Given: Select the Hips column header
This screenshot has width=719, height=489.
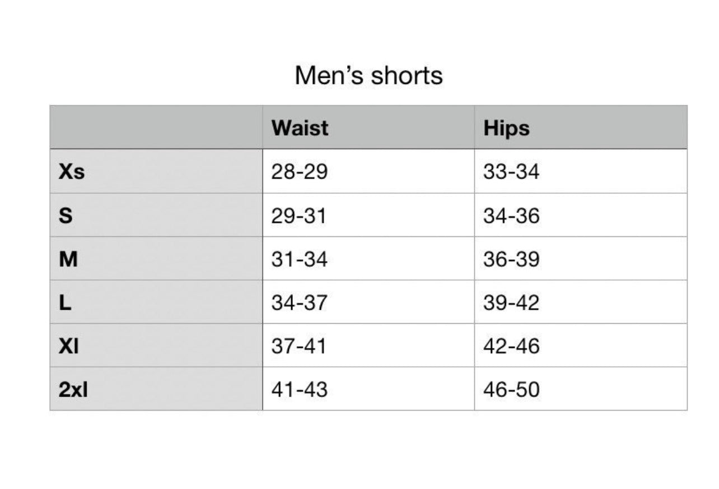Looking at the screenshot, I should pos(506,128).
